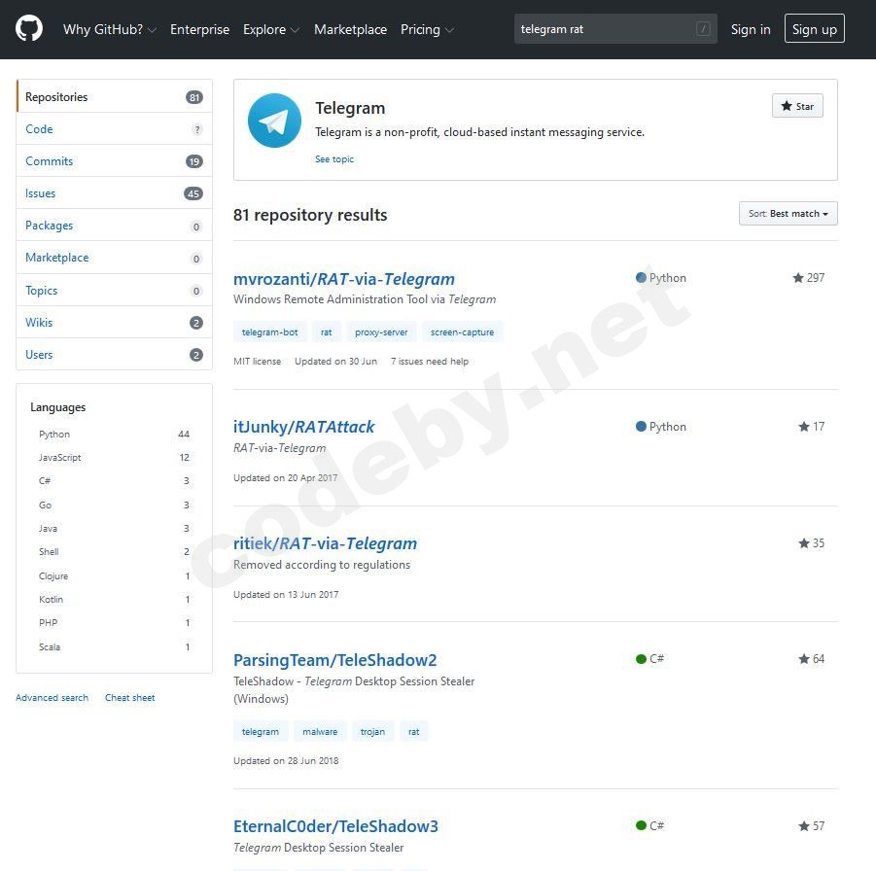Expand the Pricing menu

pyautogui.click(x=427, y=29)
